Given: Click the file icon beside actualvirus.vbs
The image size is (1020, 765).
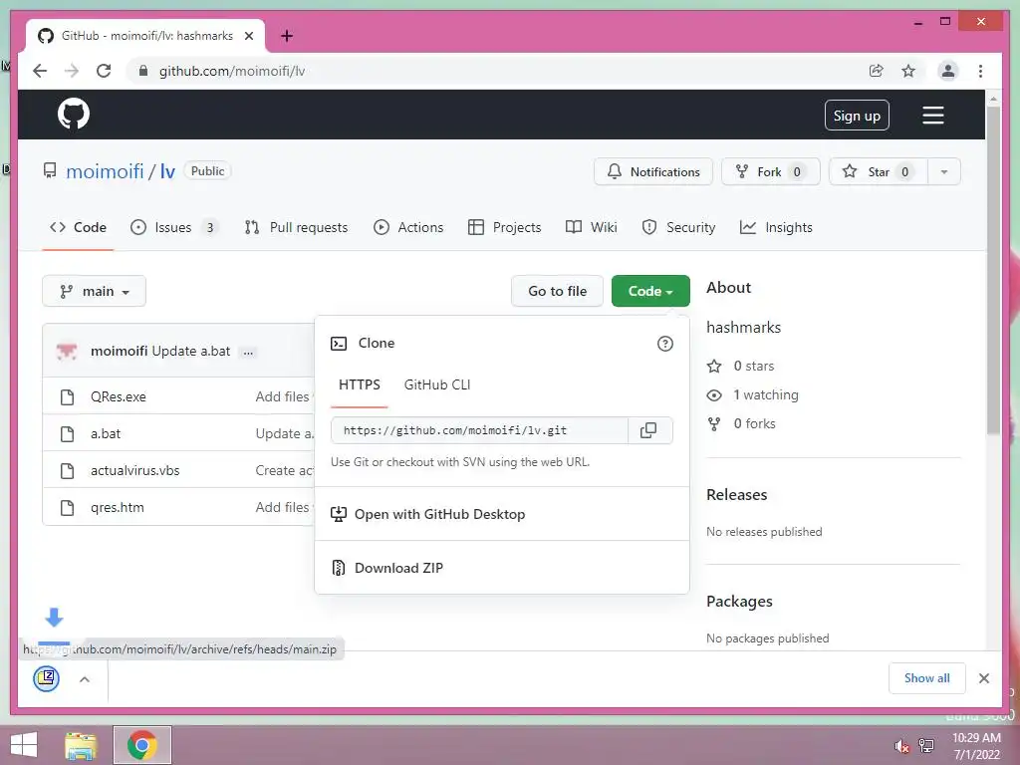Looking at the screenshot, I should [x=67, y=471].
